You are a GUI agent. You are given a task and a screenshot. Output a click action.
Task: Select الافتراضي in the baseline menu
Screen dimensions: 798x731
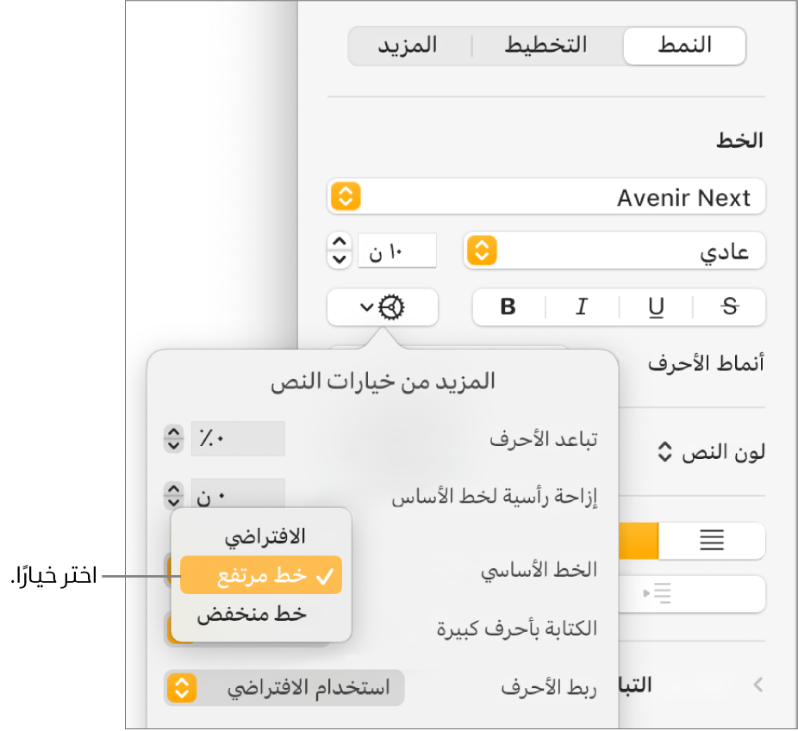point(260,535)
